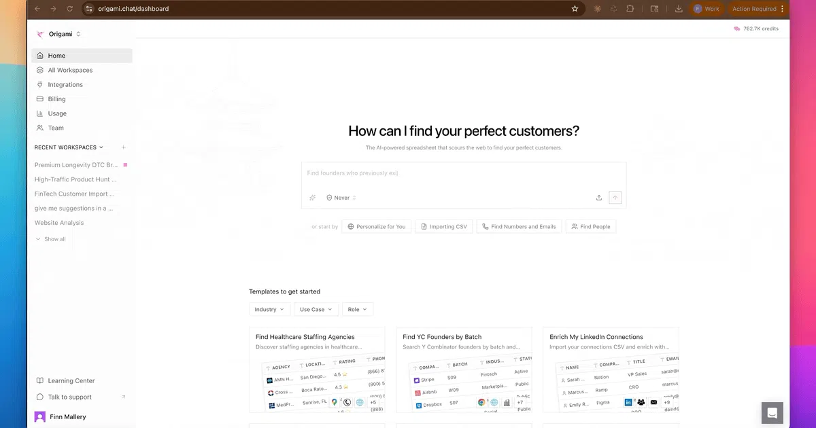Click the recycle-style extension icon

[613, 9]
